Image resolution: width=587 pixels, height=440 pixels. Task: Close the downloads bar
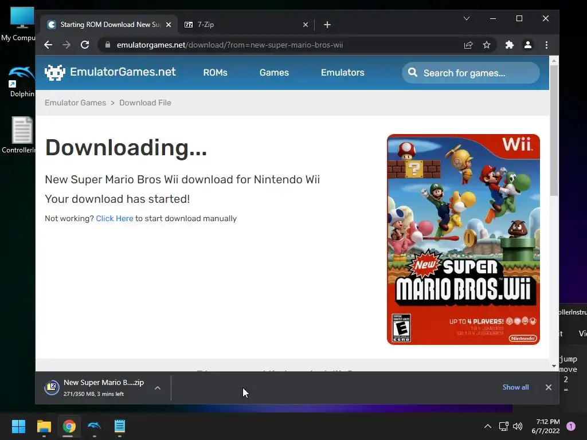[549, 387]
